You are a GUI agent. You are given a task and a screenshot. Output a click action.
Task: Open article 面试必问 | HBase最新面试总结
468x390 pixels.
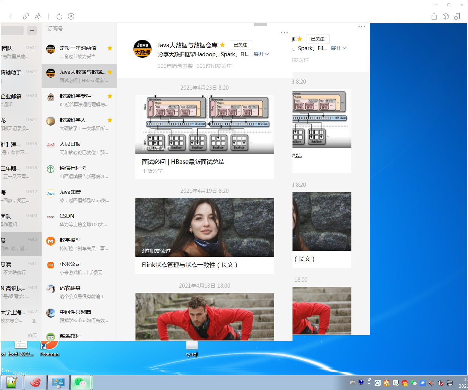click(x=183, y=162)
